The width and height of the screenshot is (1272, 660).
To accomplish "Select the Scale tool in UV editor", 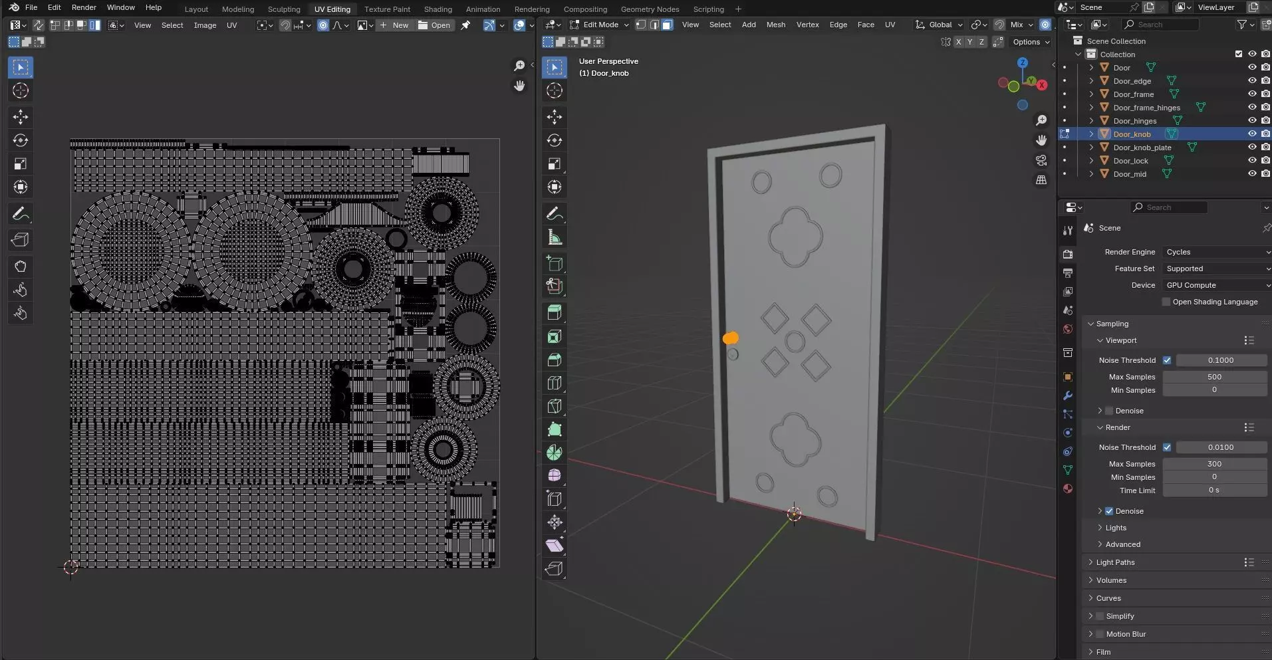I will (x=21, y=164).
